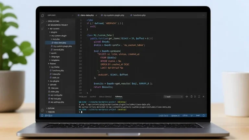This screenshot has height=140, width=249.
Task: Change line ending via LF status item
Action: click(192, 116)
